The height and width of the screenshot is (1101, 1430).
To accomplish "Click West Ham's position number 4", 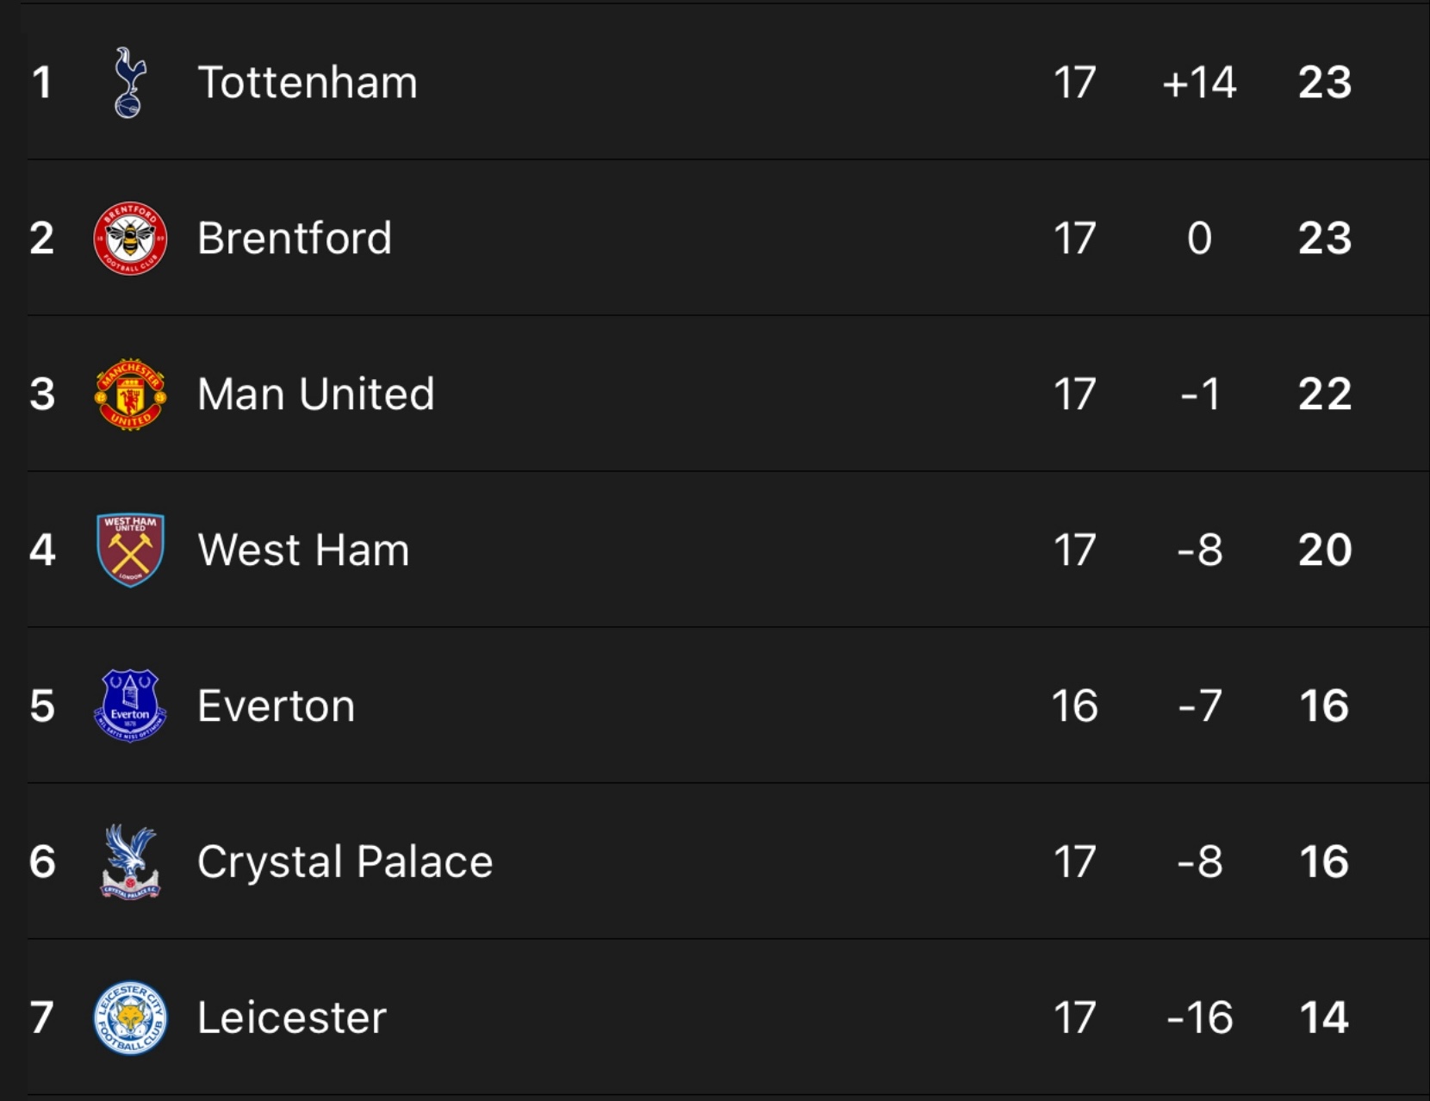I will coord(42,550).
